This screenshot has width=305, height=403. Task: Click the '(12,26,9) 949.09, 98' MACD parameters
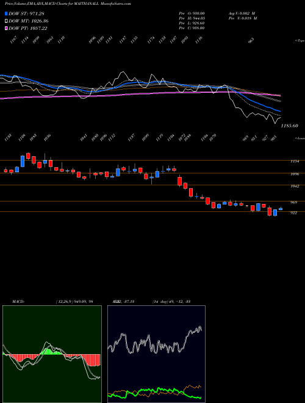click(x=74, y=302)
